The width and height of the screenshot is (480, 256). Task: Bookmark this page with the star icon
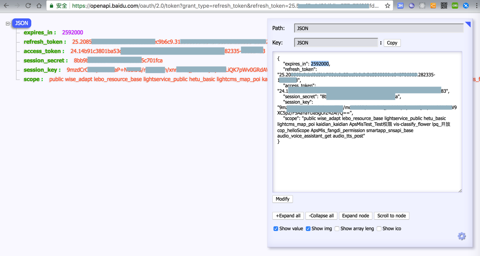coord(387,6)
